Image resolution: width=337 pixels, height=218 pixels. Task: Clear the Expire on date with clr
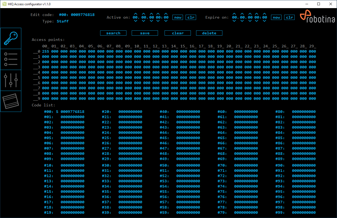pyautogui.click(x=289, y=18)
